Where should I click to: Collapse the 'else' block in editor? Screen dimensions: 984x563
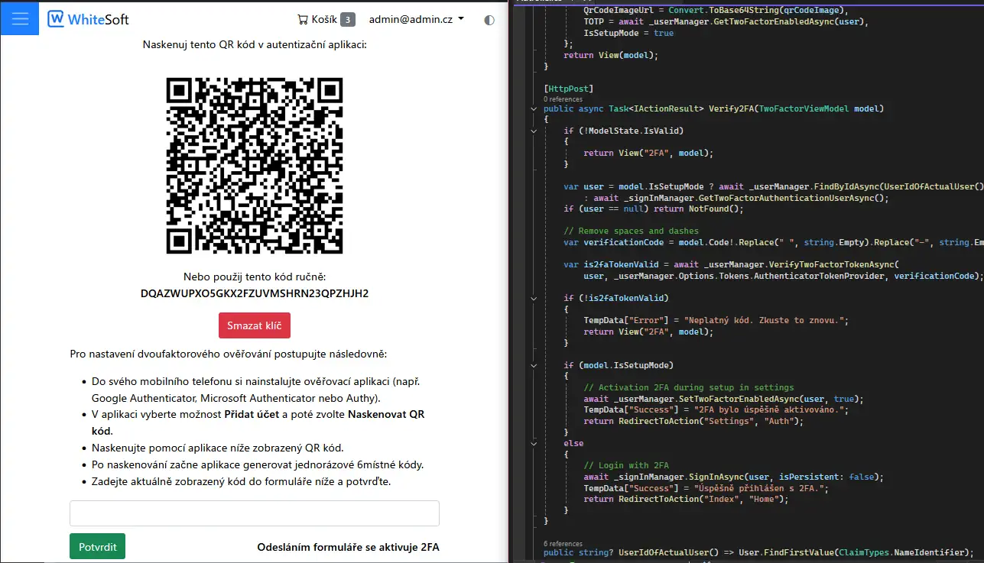point(534,443)
